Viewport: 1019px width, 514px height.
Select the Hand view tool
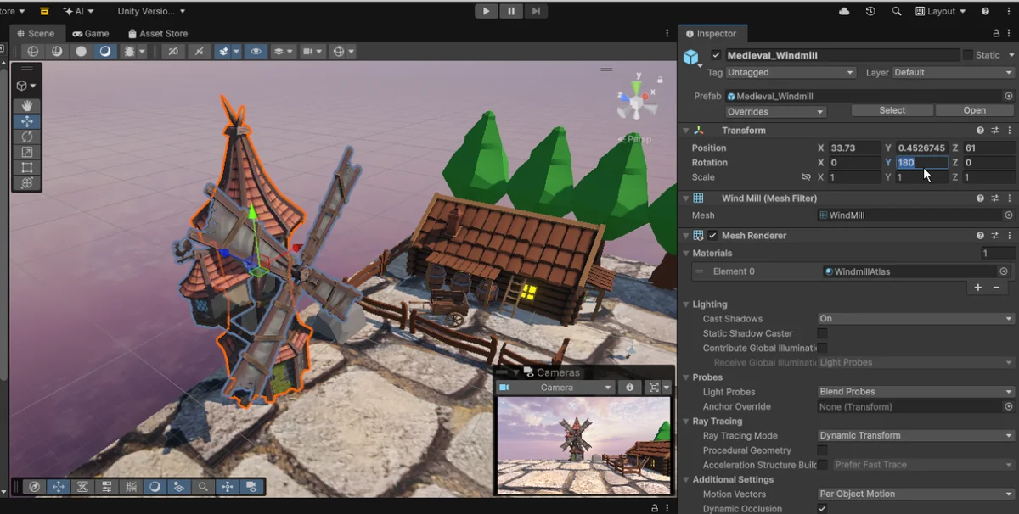[27, 106]
